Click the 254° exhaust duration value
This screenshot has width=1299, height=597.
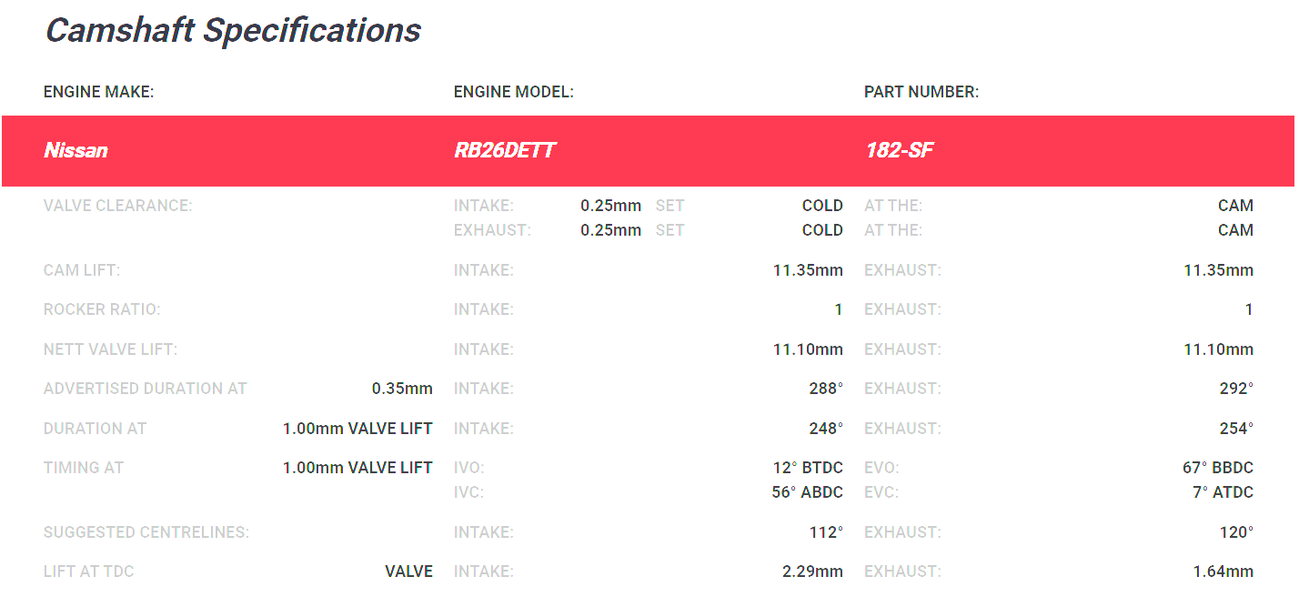(x=1236, y=429)
